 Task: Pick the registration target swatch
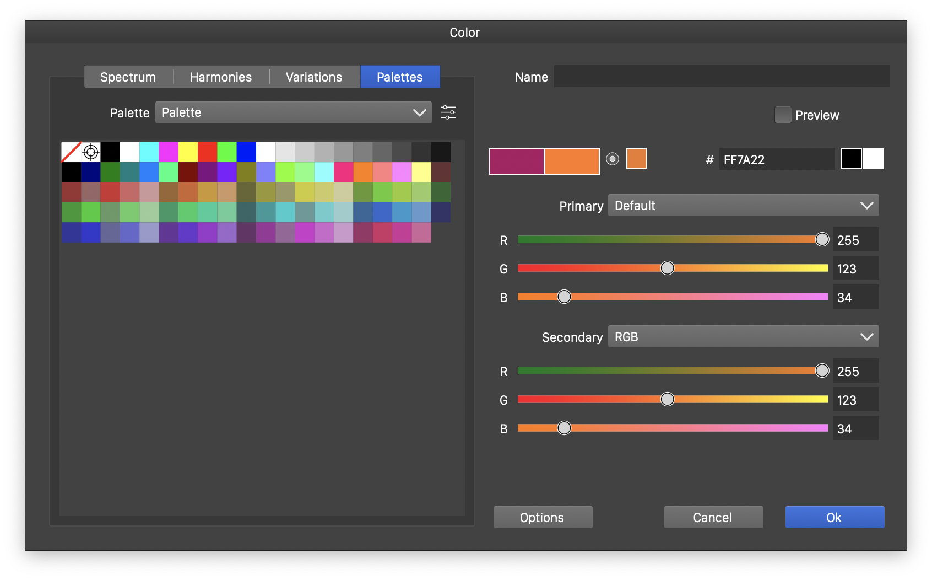click(x=91, y=152)
